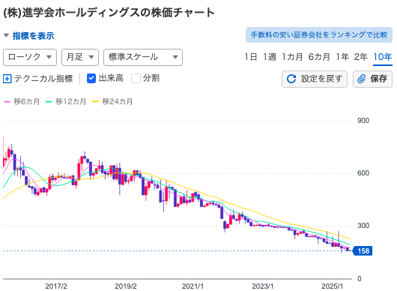Viewport: 397px width, 291px height.
Task: Expand the 指標を表示 disclosure triangle
Action: click(6, 35)
